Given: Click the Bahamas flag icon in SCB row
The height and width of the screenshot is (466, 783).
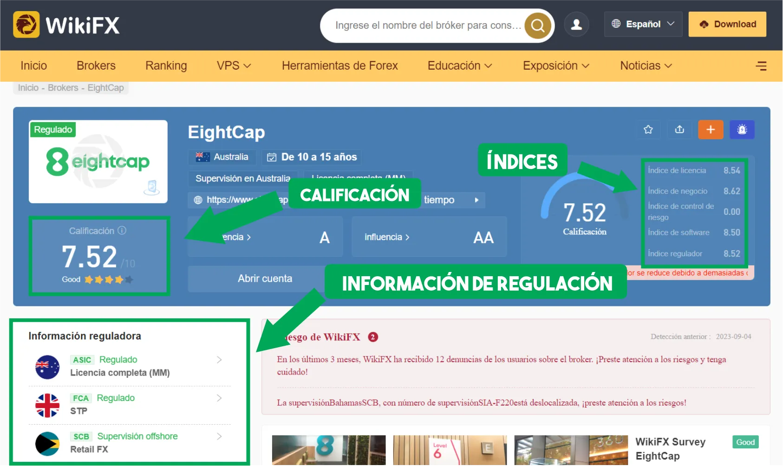Looking at the screenshot, I should click(x=47, y=444).
